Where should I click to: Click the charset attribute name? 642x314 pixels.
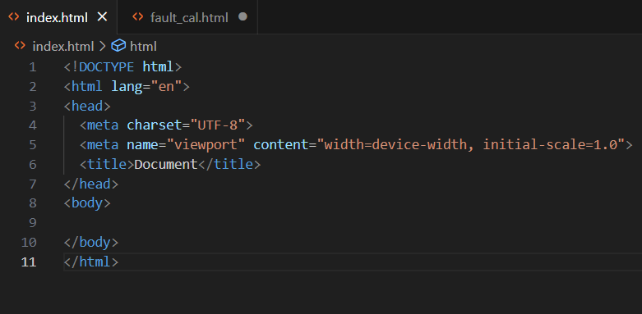pyautogui.click(x=155, y=125)
